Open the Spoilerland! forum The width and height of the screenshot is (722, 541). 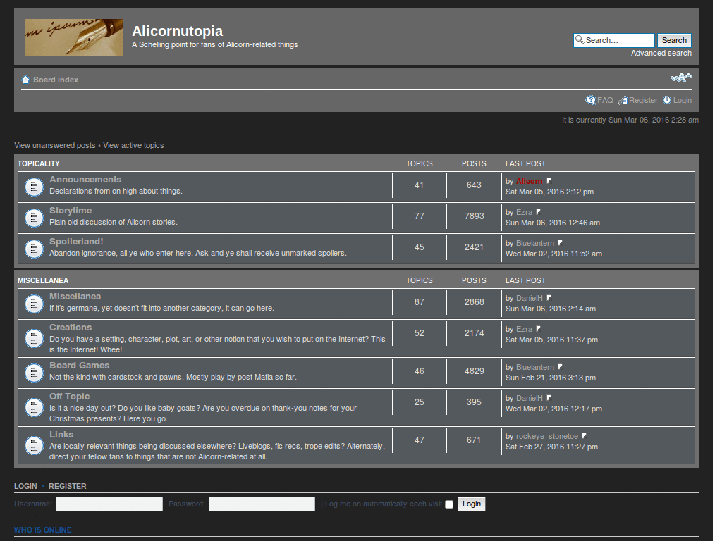(76, 241)
